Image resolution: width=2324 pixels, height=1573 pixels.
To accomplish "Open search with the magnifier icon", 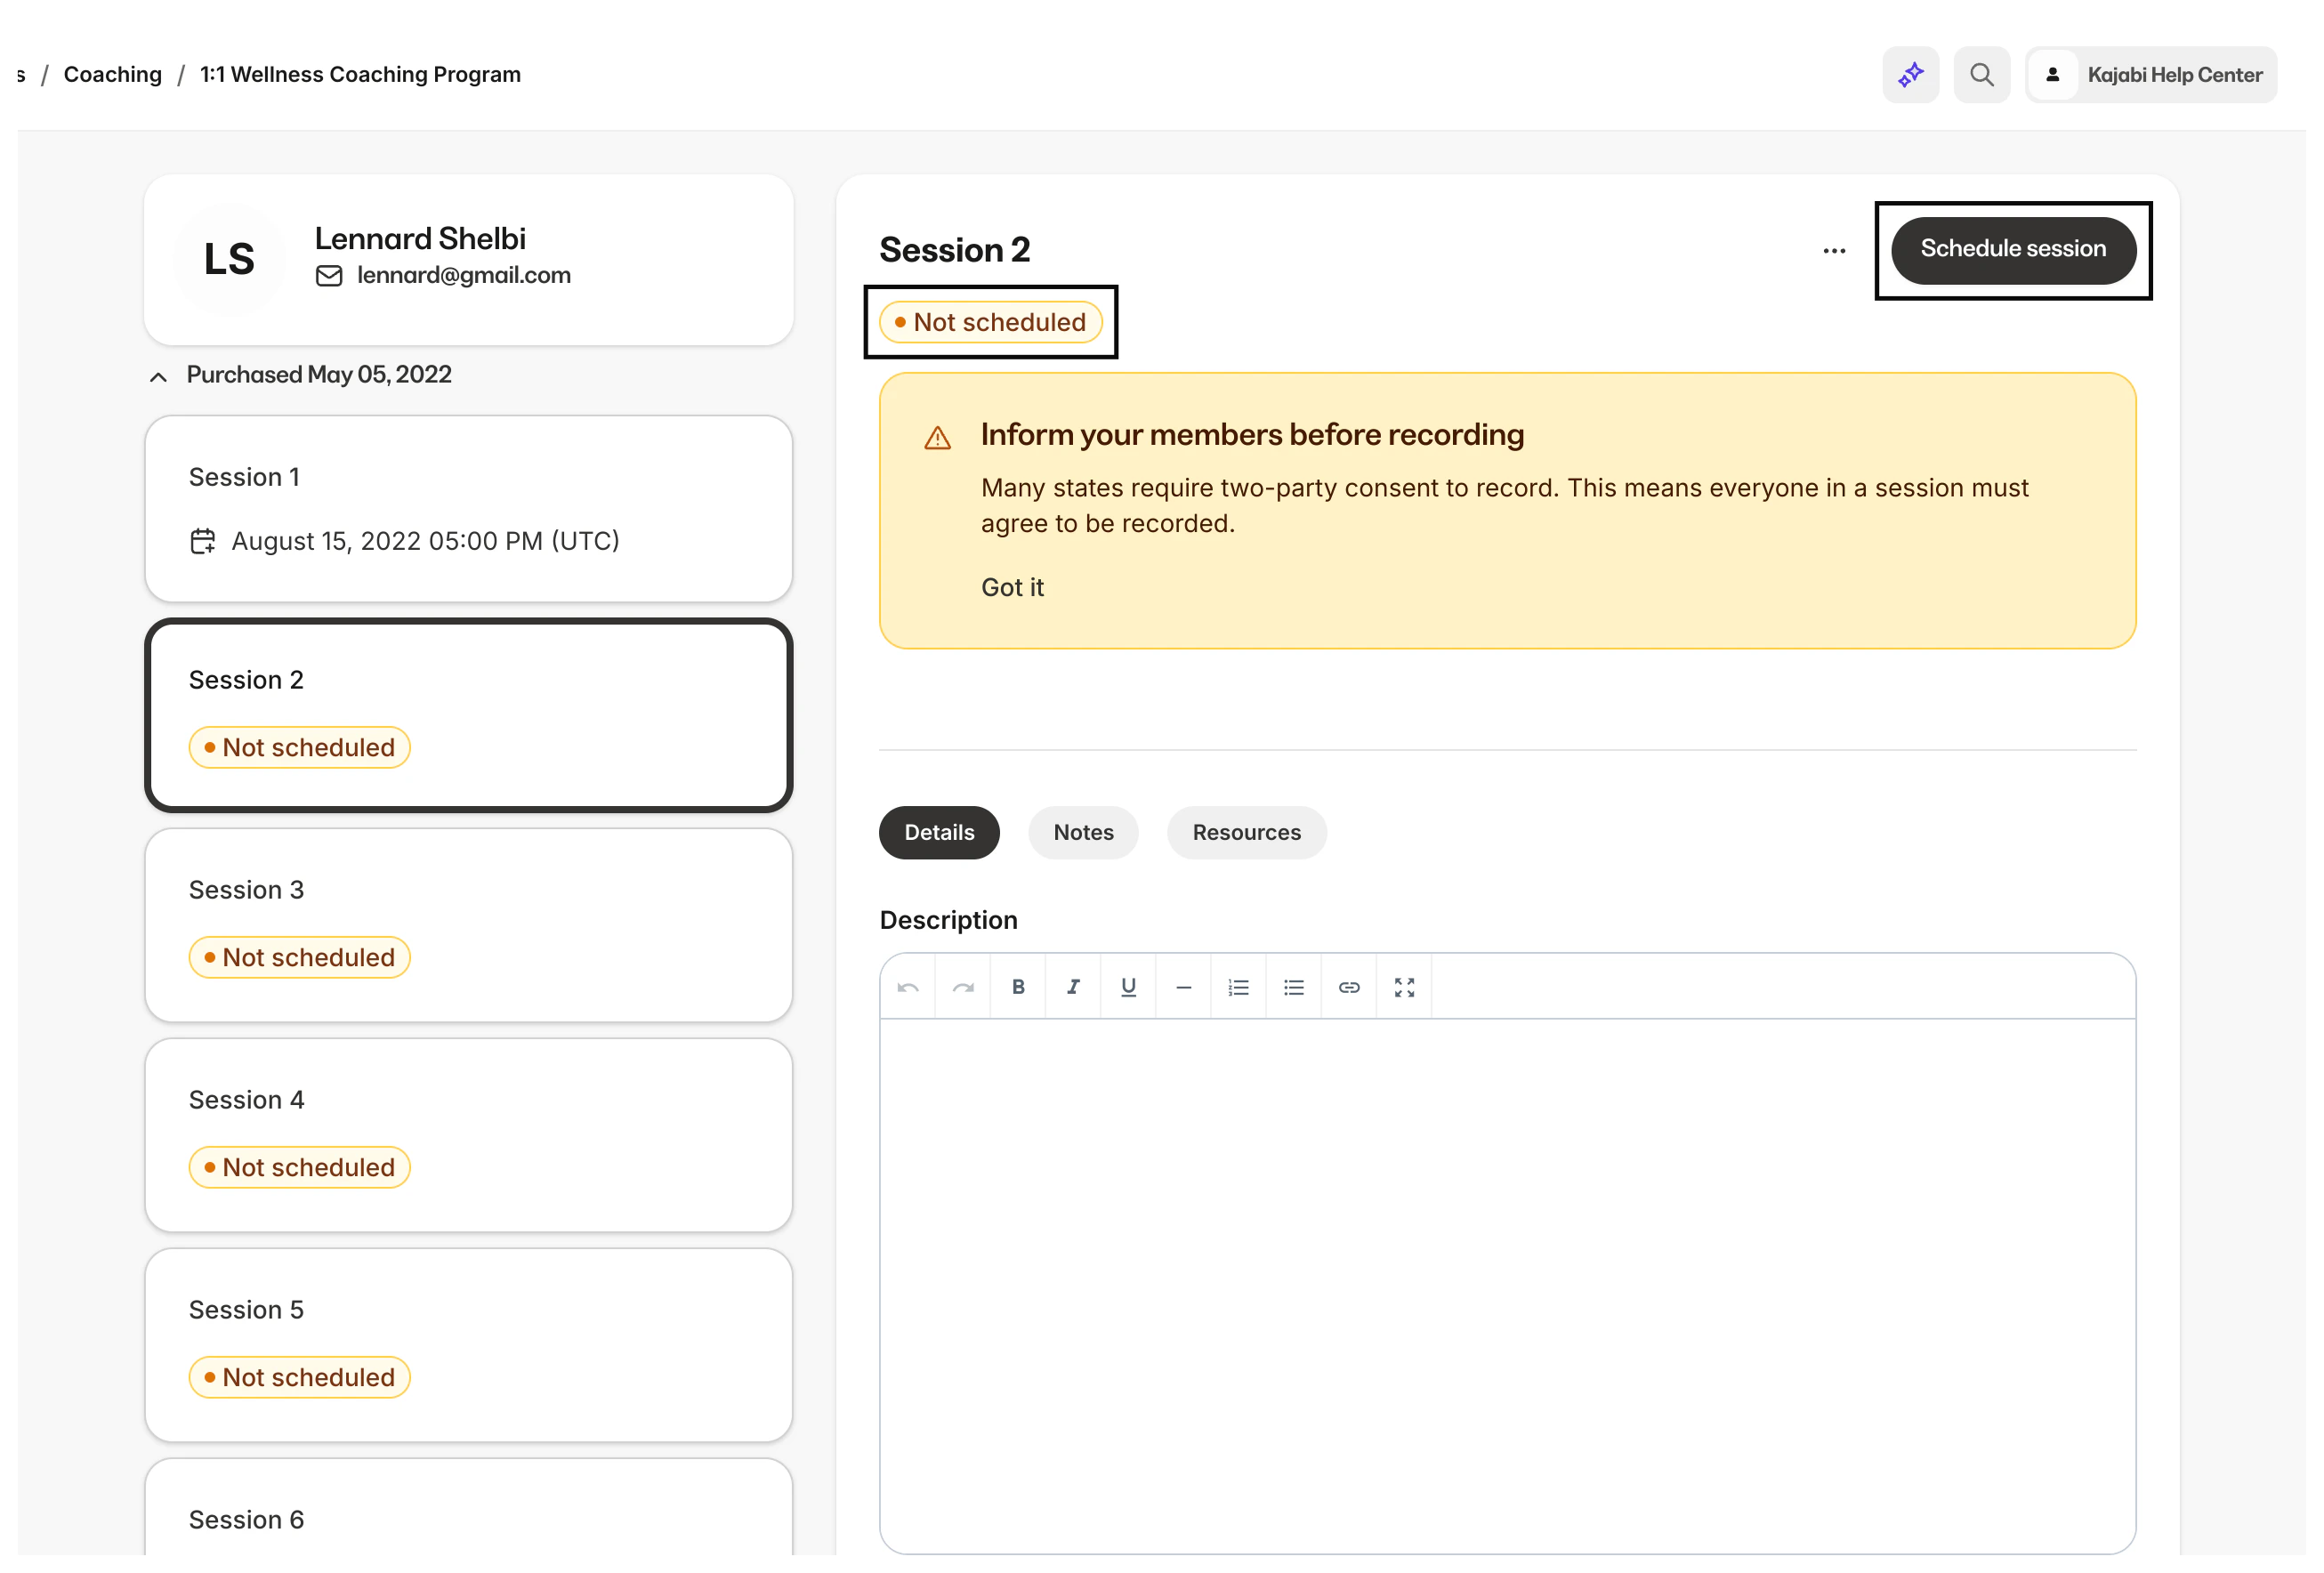I will pos(1981,75).
